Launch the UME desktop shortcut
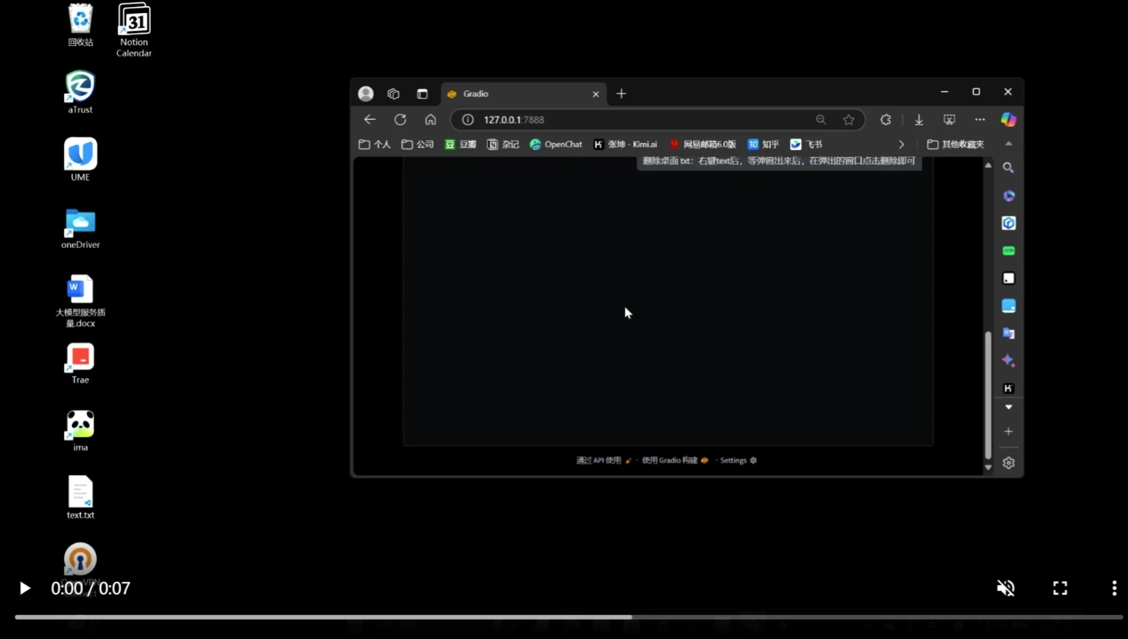This screenshot has width=1128, height=639. (80, 159)
